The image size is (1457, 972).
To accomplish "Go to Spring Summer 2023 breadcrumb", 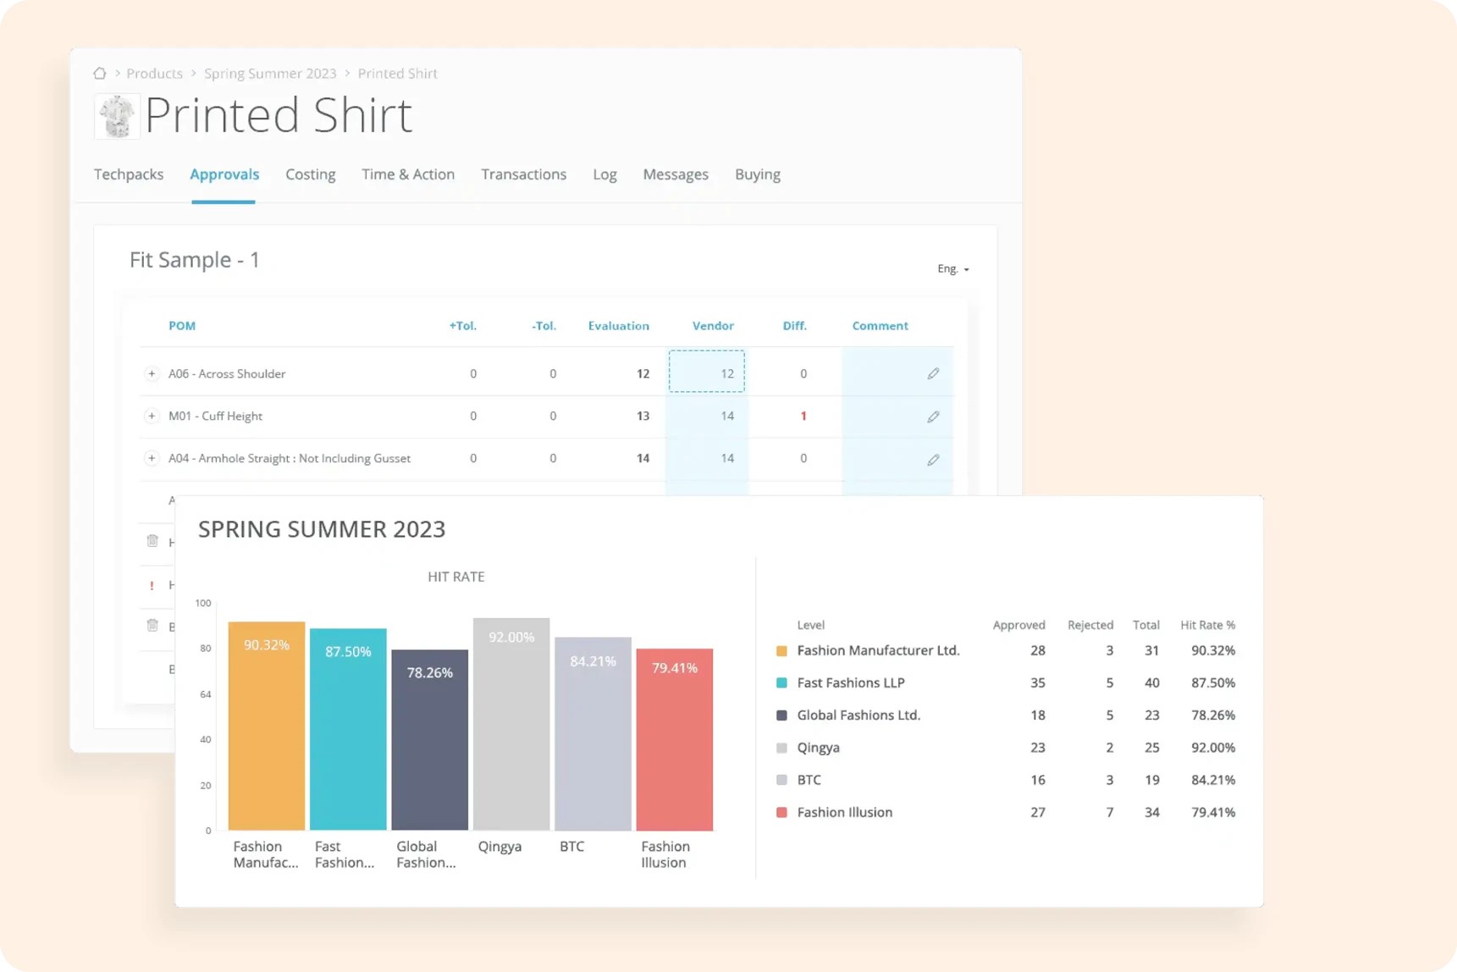I will 270,74.
